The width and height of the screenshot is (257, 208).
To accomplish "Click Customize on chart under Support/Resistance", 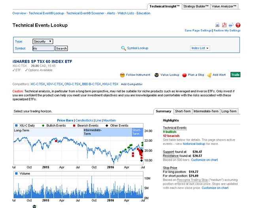I will point(204,160).
